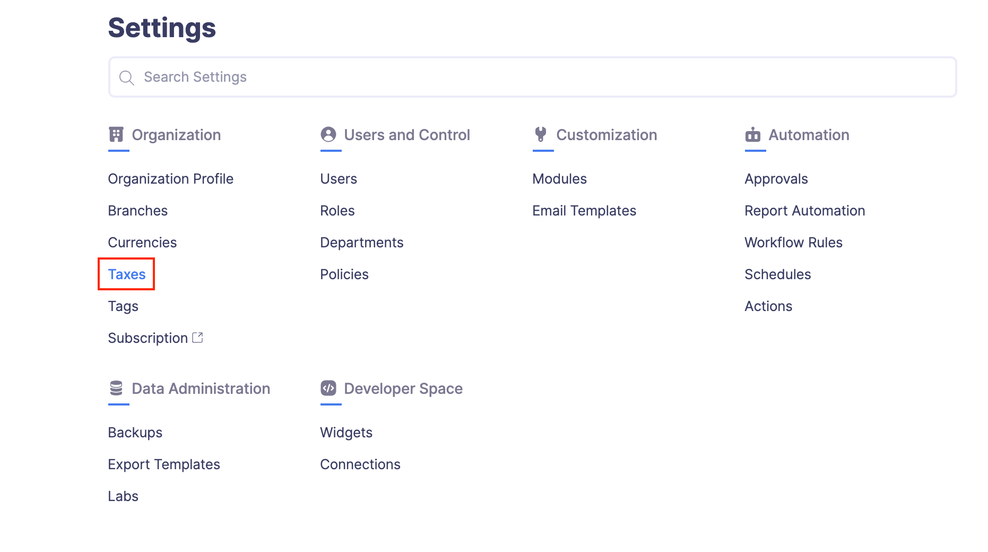Go to Currencies settings

[142, 243]
